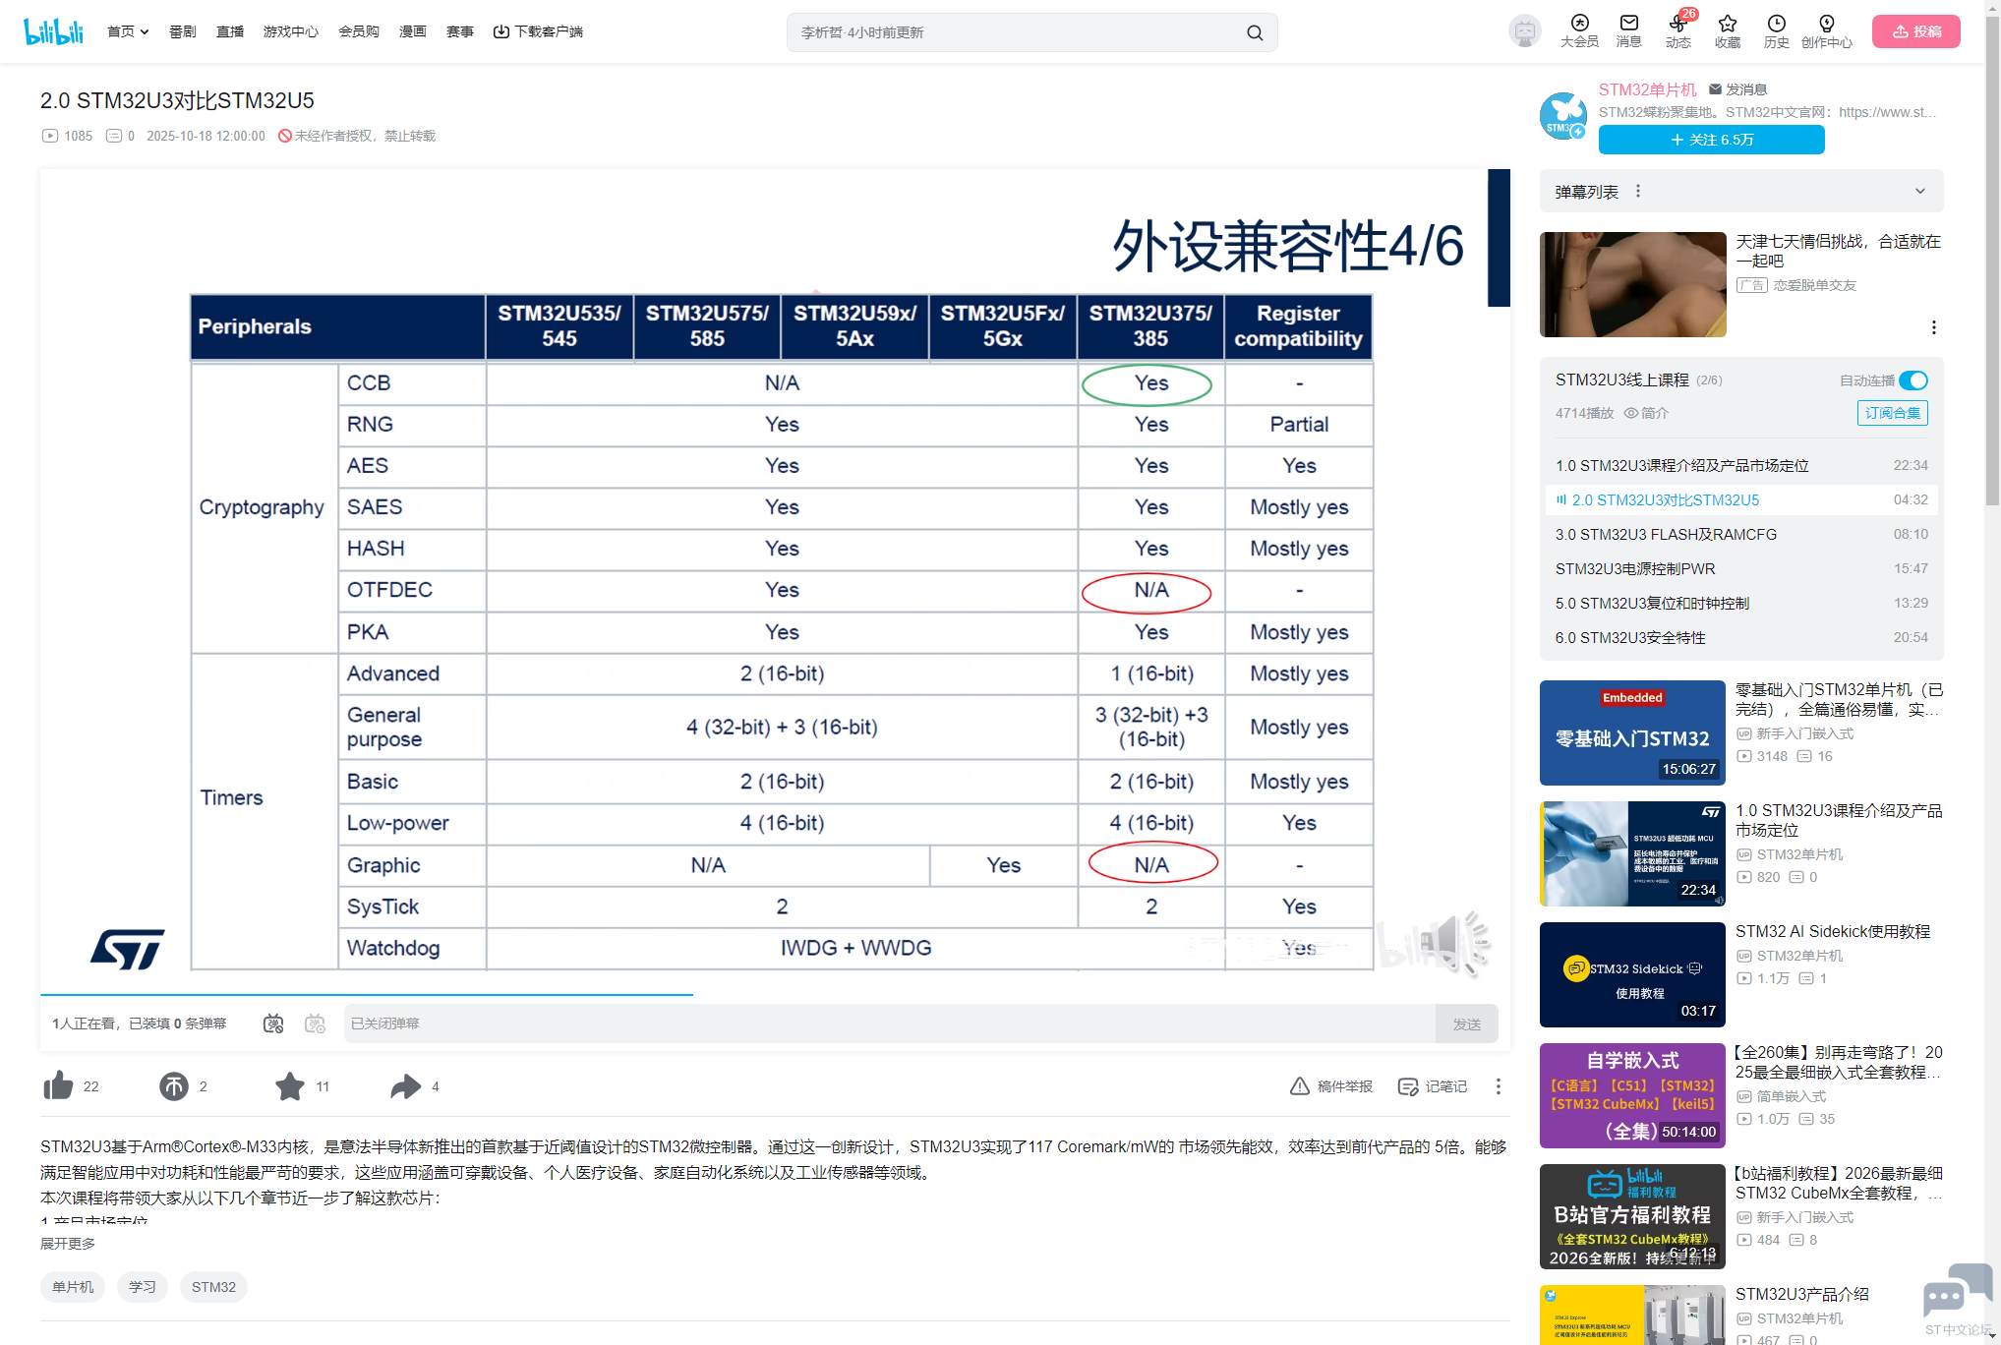Open the floating customer chat icon

1957,1290
